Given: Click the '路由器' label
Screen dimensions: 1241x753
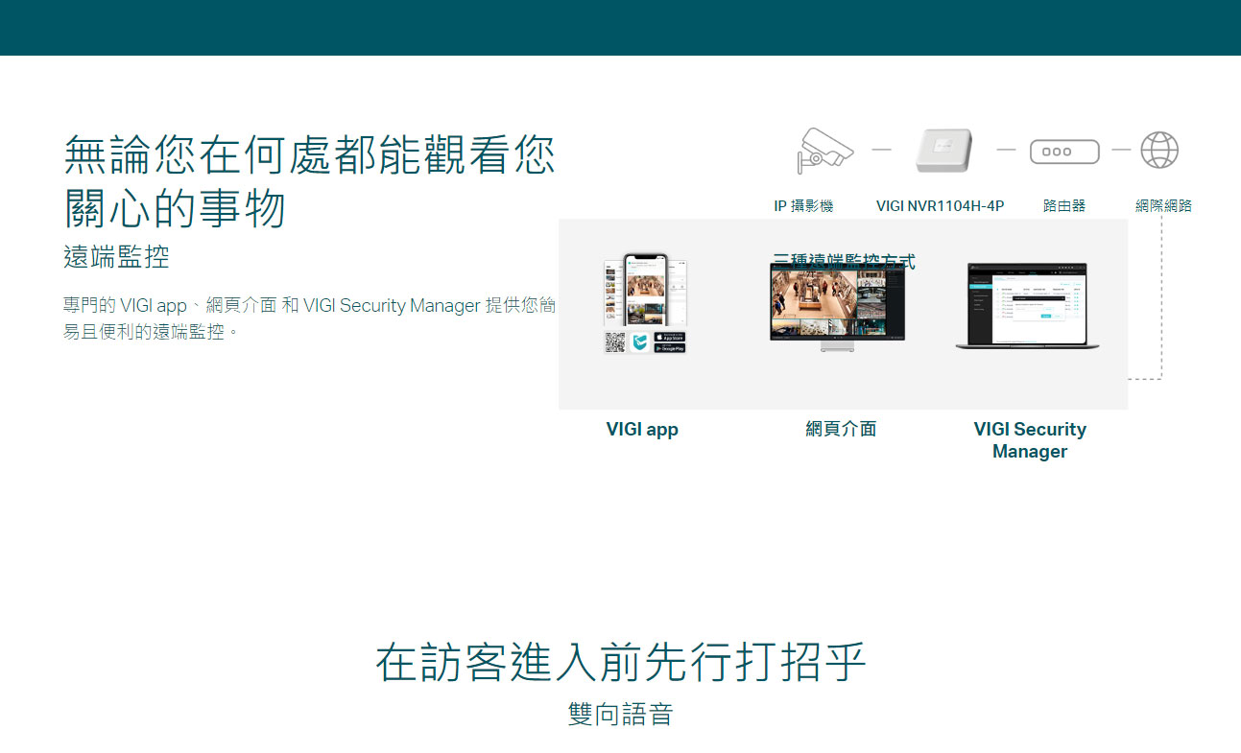Looking at the screenshot, I should (1064, 206).
